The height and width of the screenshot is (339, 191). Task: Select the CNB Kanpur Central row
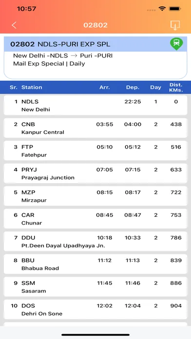(x=95, y=128)
